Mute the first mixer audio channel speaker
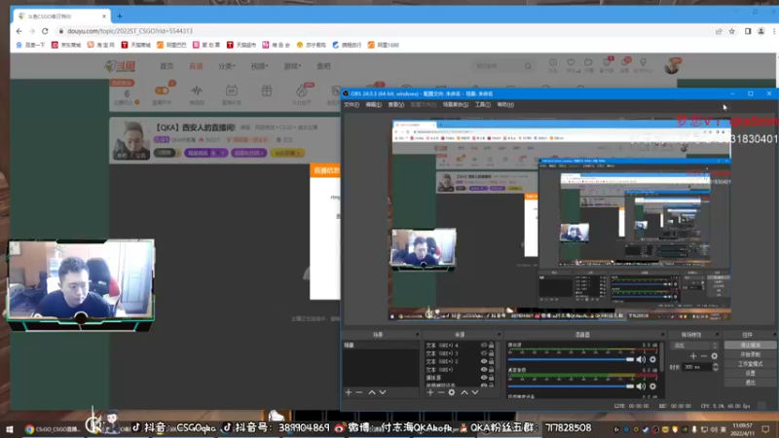The image size is (779, 438). [x=641, y=359]
